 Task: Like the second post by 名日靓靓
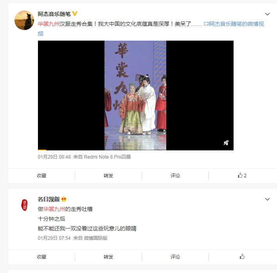tap(242, 257)
